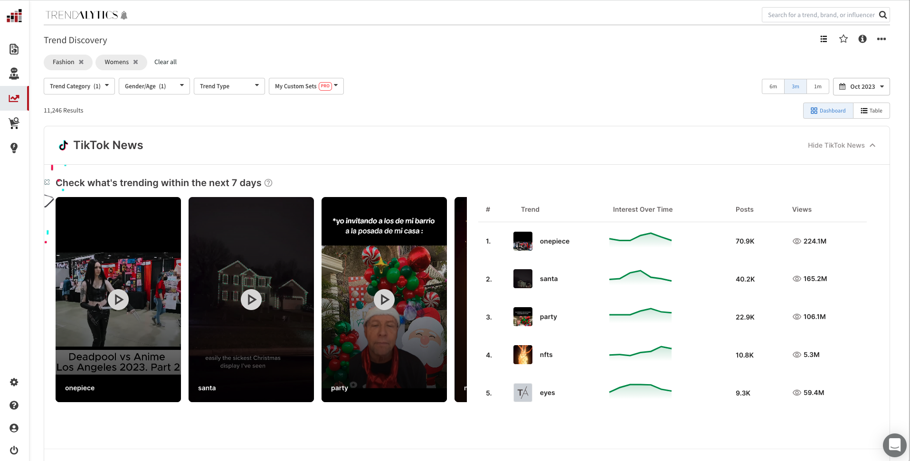Open the onepiece trend name in table
Screen dimensions: 910x461
(555, 241)
